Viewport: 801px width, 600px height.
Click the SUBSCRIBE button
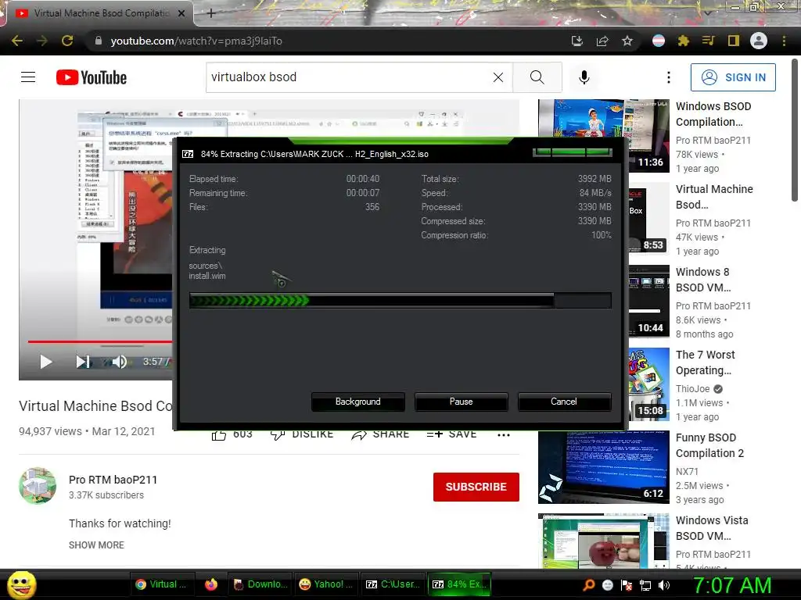[x=476, y=487]
